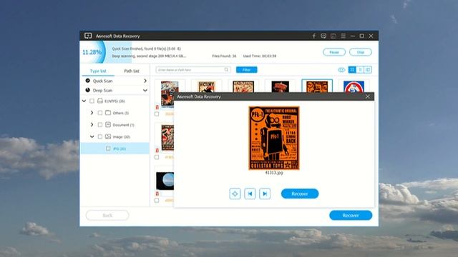Toggle the preview eye icon

click(x=341, y=70)
